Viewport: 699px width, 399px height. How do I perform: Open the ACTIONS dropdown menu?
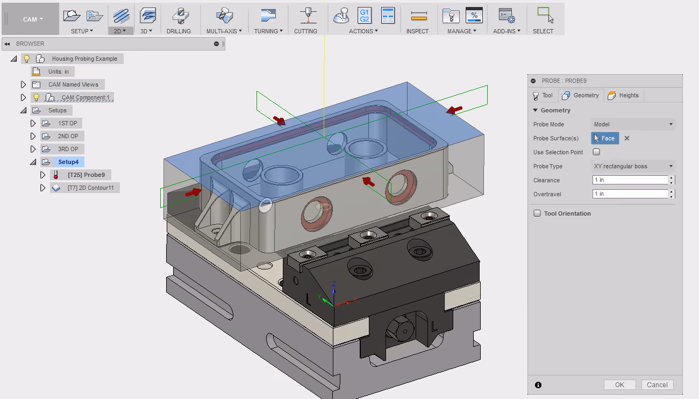pos(363,31)
